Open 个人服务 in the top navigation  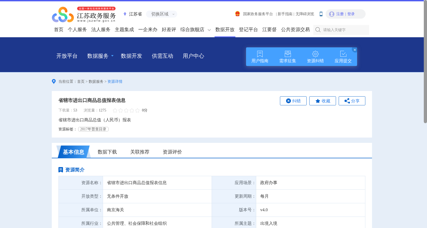pyautogui.click(x=77, y=30)
